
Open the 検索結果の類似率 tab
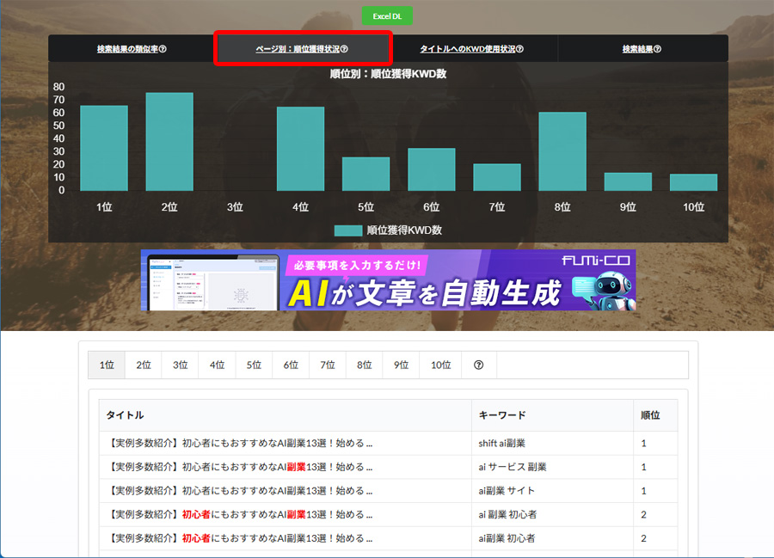click(x=132, y=49)
